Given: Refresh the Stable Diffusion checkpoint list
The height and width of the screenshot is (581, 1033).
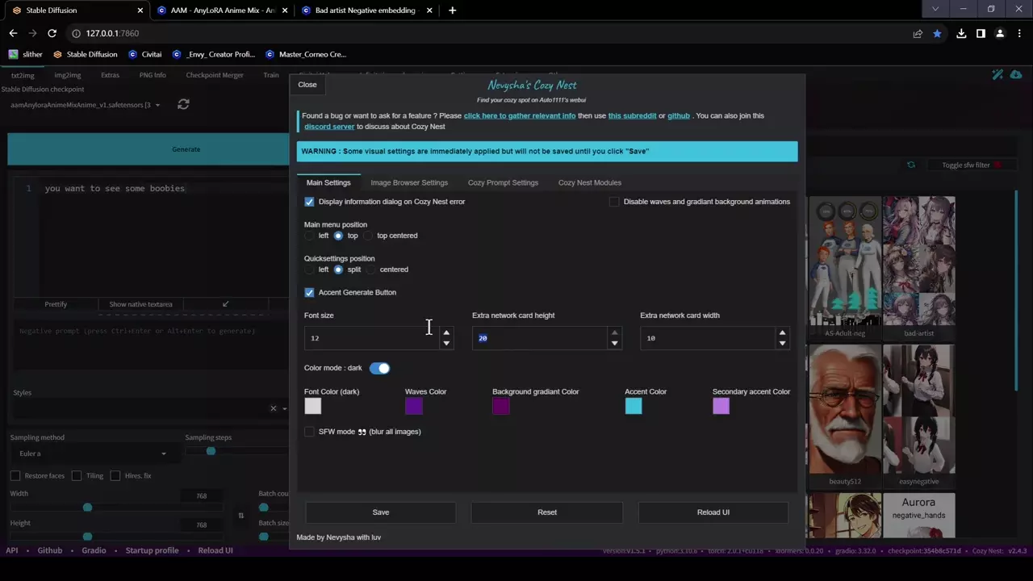Looking at the screenshot, I should (183, 104).
